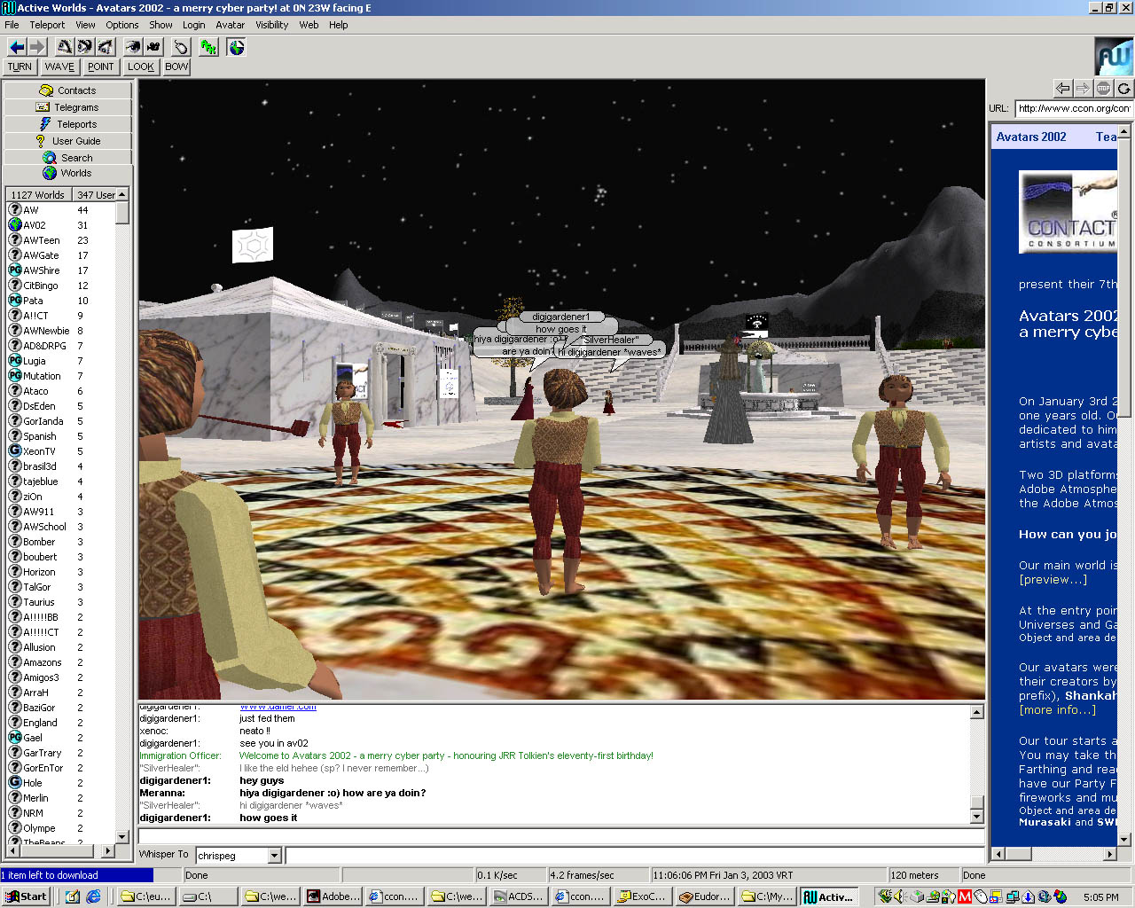The height and width of the screenshot is (908, 1135).
Task: Click the Windows Start button
Action: (x=27, y=896)
